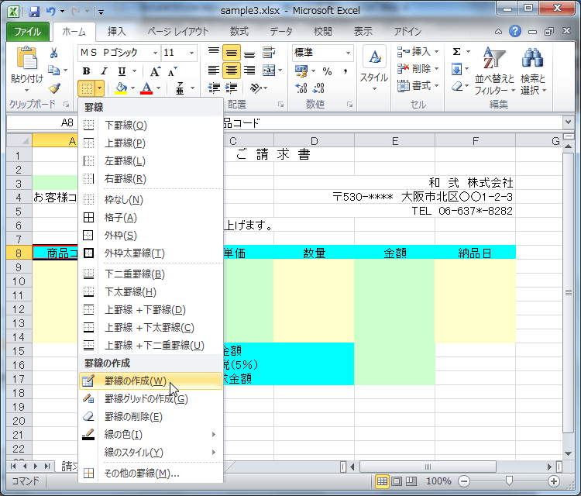
Task: Expand the formula bar chevron
Action: pos(568,122)
